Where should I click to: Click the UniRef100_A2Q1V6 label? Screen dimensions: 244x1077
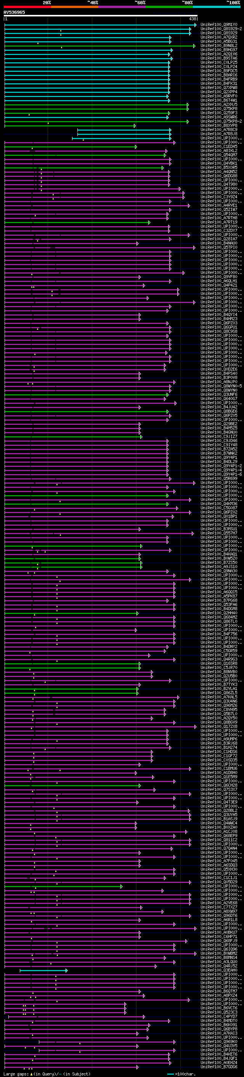pyautogui.click(x=219, y=54)
